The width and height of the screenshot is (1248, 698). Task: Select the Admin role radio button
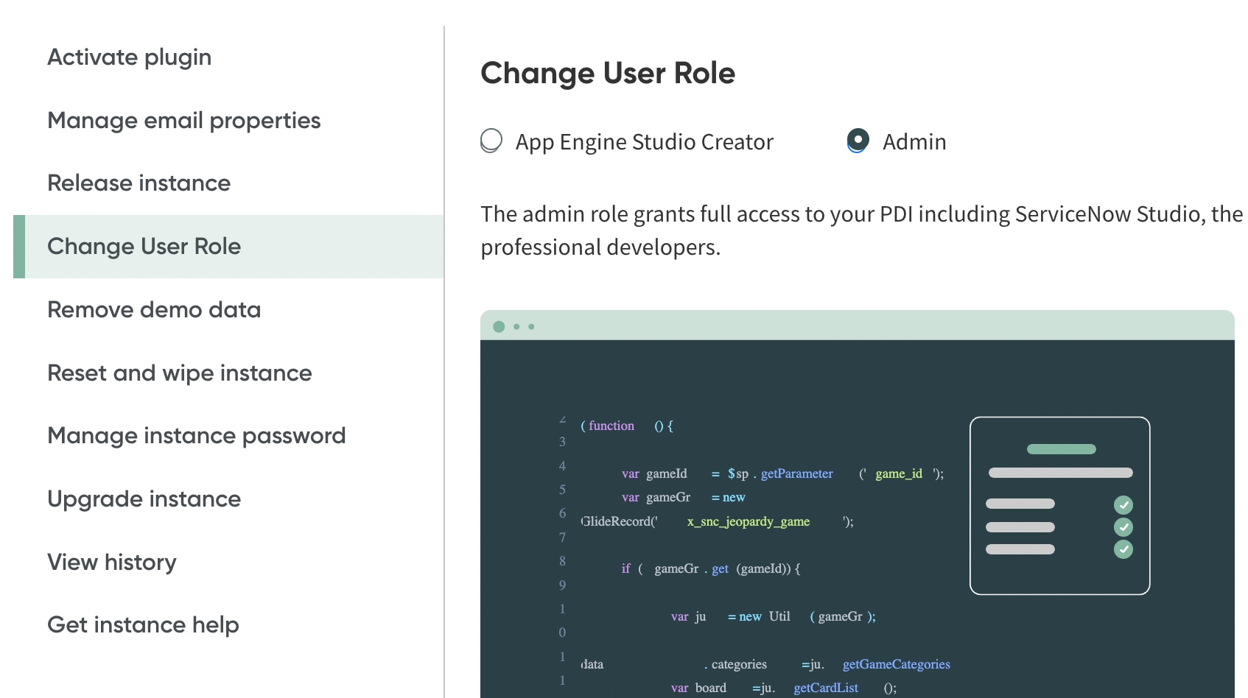(858, 141)
